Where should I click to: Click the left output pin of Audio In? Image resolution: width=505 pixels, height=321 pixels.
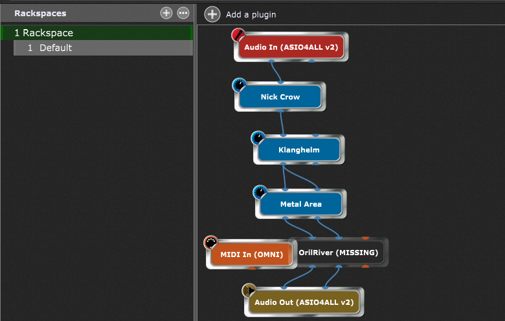click(271, 61)
